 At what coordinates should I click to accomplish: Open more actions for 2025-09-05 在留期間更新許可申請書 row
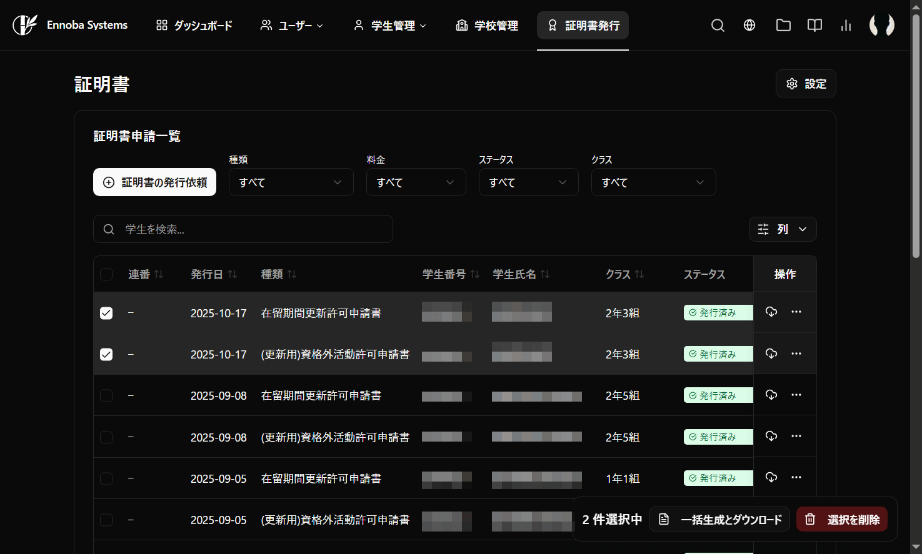tap(796, 477)
